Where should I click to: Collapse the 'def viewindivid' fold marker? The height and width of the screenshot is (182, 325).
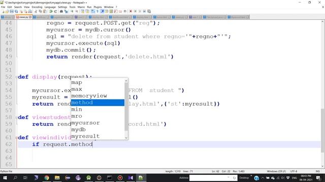(x=17, y=138)
